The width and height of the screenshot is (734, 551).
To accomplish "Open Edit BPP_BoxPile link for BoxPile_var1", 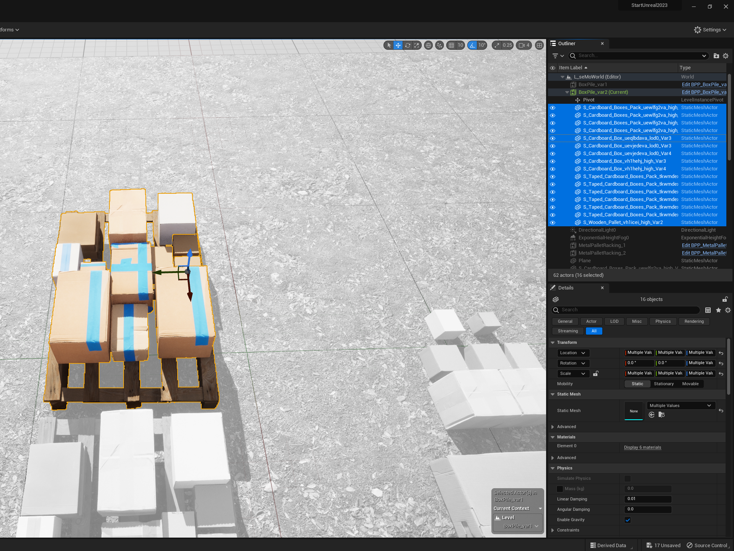I will (704, 85).
